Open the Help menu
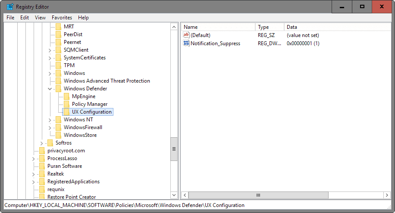Viewport: 395px width, 213px height. coord(83,18)
